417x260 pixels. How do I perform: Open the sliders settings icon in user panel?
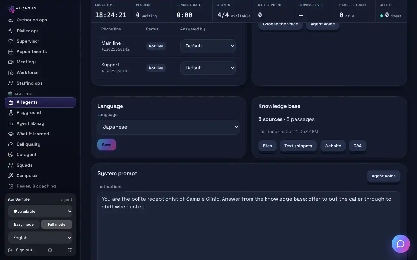click(x=70, y=250)
